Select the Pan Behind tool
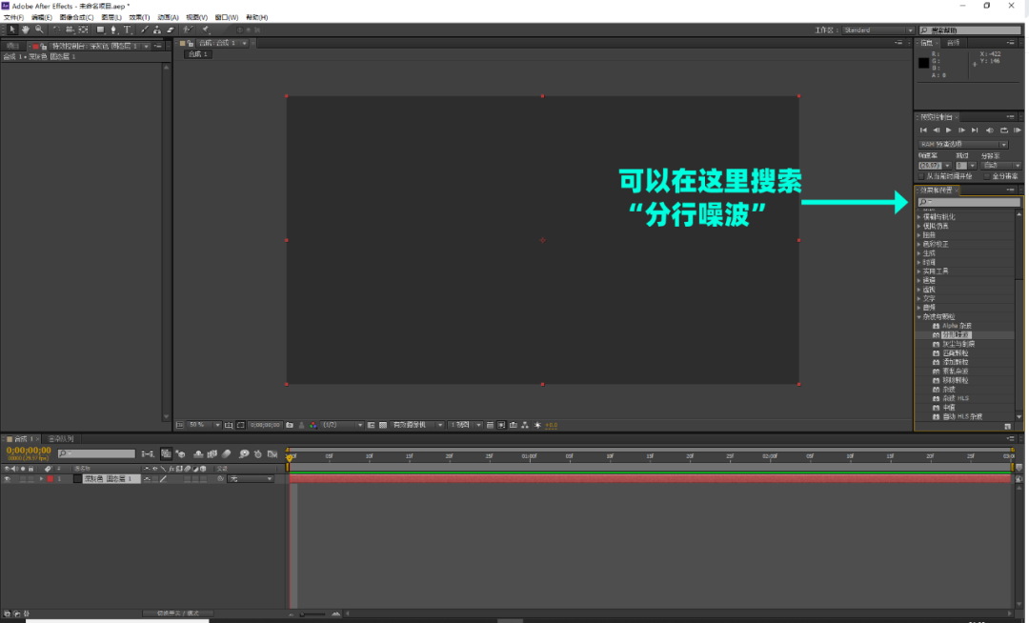Screen dimensions: 1029x623 point(83,30)
